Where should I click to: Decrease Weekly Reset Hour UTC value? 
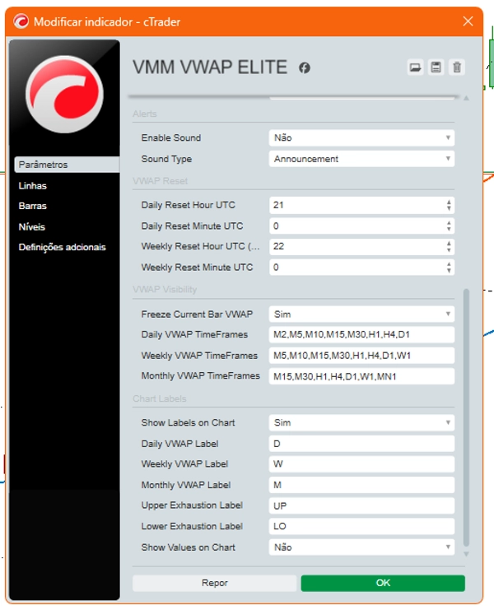click(x=449, y=249)
